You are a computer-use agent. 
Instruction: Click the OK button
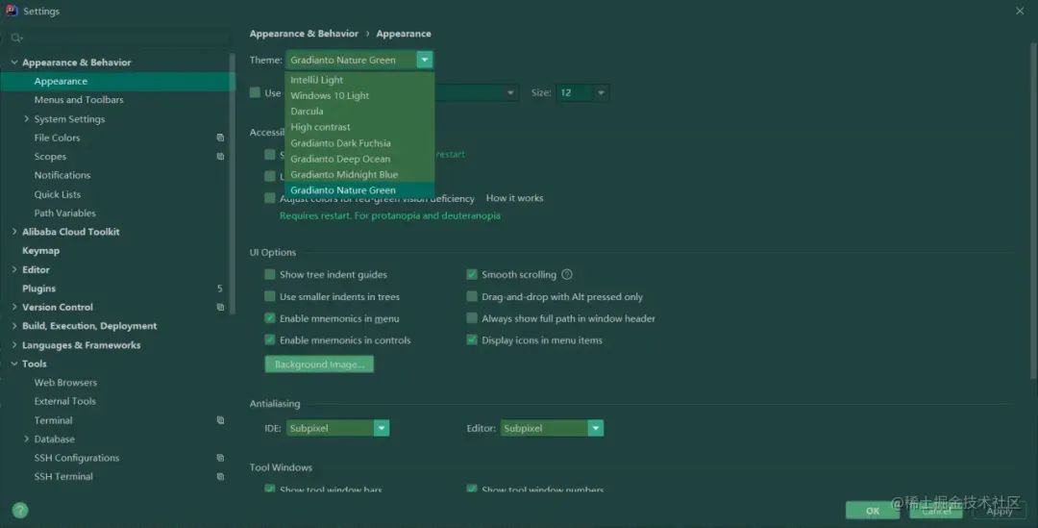click(873, 511)
